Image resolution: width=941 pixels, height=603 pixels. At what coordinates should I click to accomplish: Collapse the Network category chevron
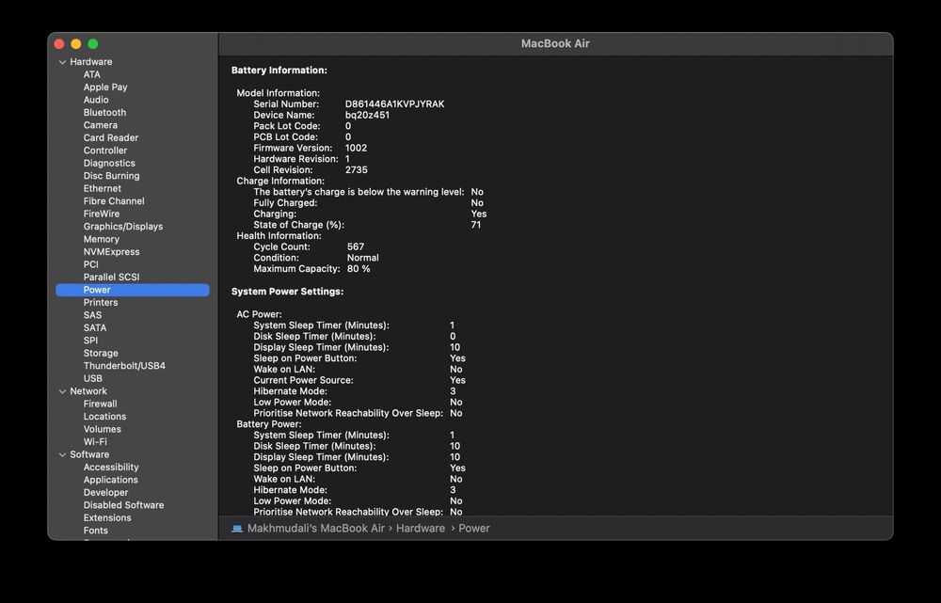coord(62,391)
